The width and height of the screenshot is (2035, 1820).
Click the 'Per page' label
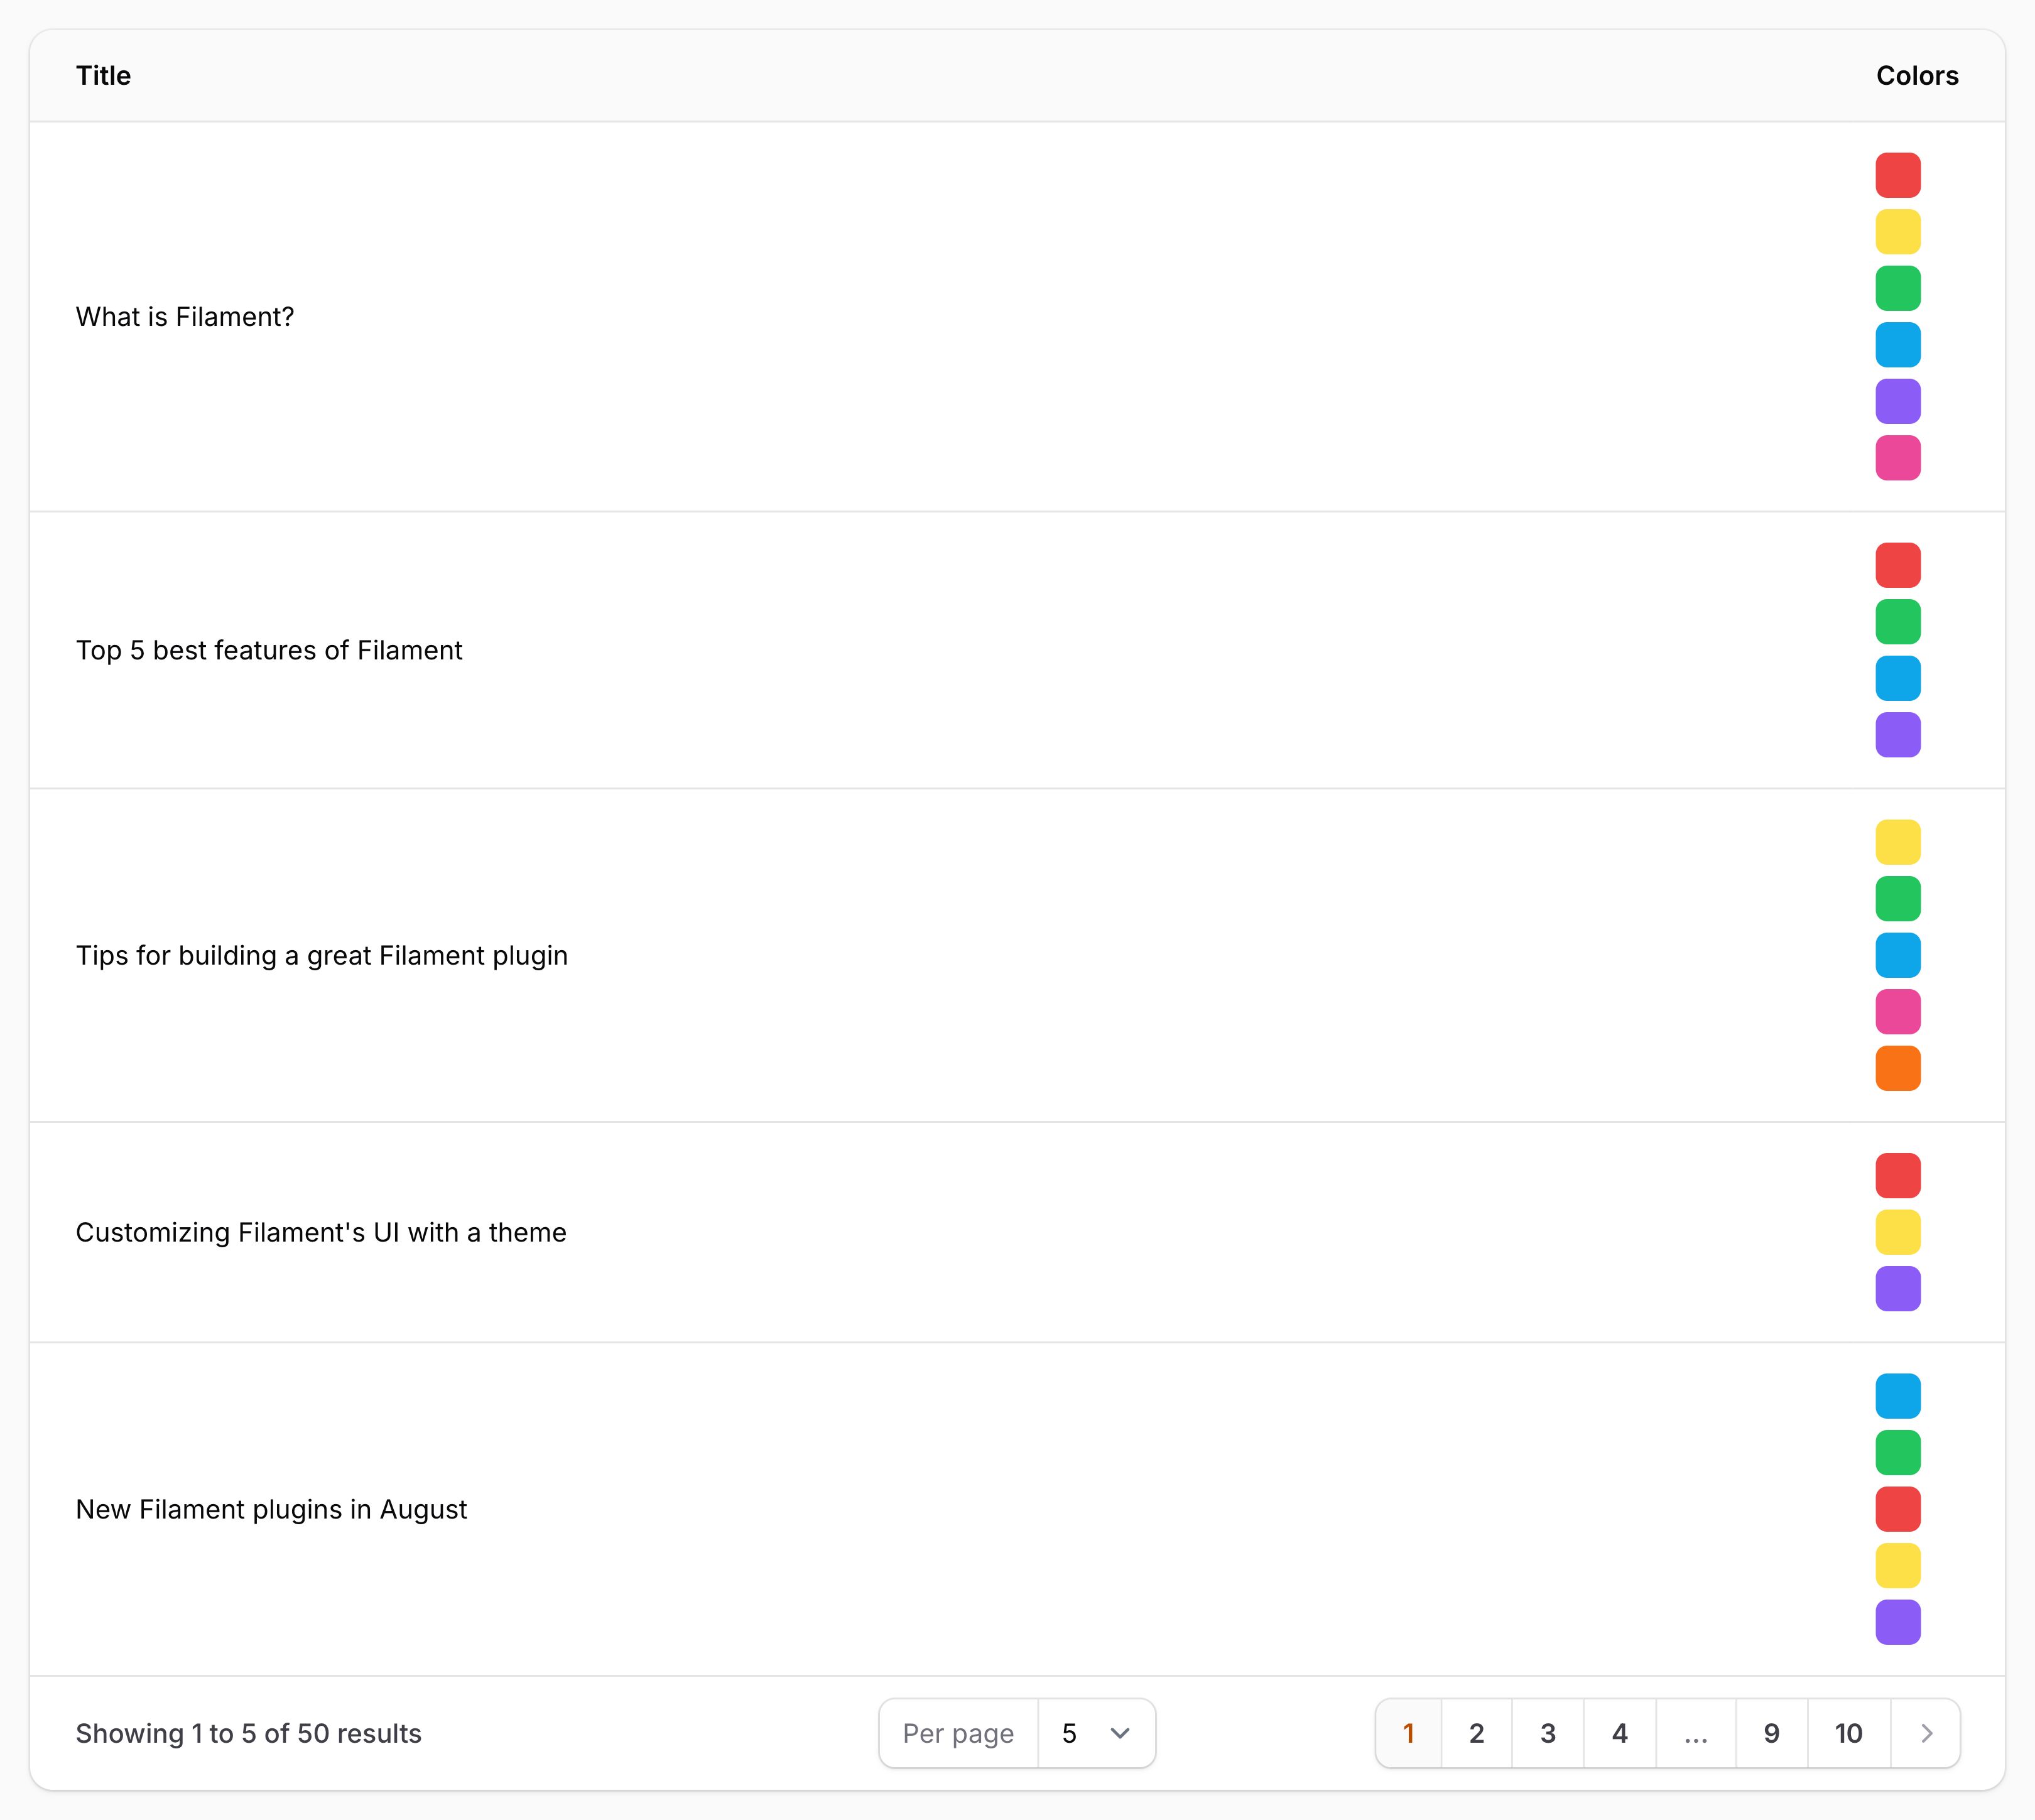pos(958,1734)
